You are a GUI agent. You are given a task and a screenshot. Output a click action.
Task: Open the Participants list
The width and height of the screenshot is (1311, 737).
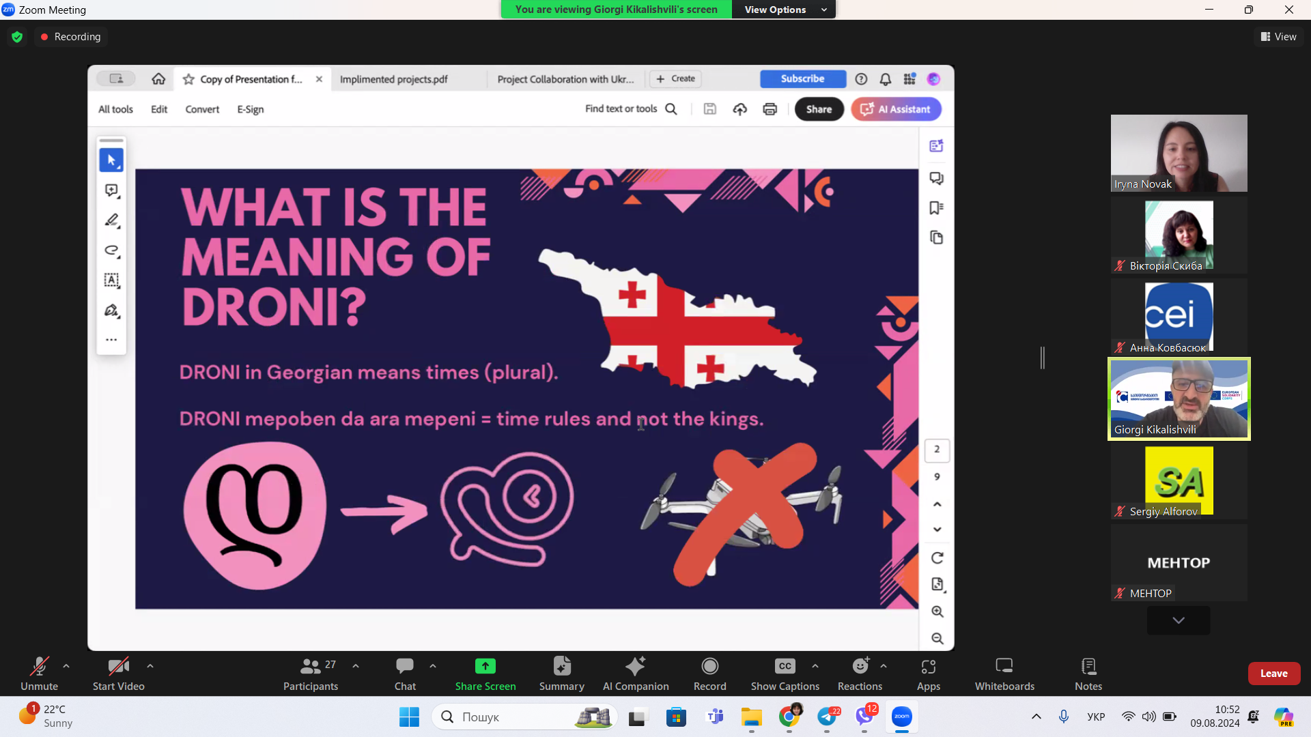pyautogui.click(x=311, y=673)
